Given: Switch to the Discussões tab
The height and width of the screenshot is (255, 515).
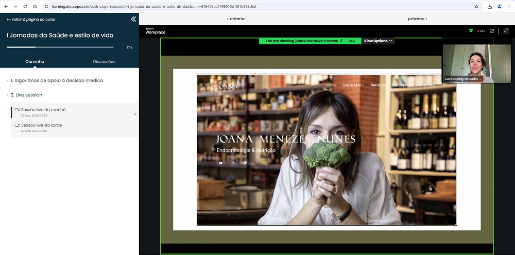Looking at the screenshot, I should pos(104,62).
